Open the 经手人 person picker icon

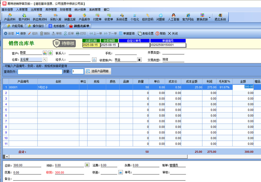pos(94,60)
